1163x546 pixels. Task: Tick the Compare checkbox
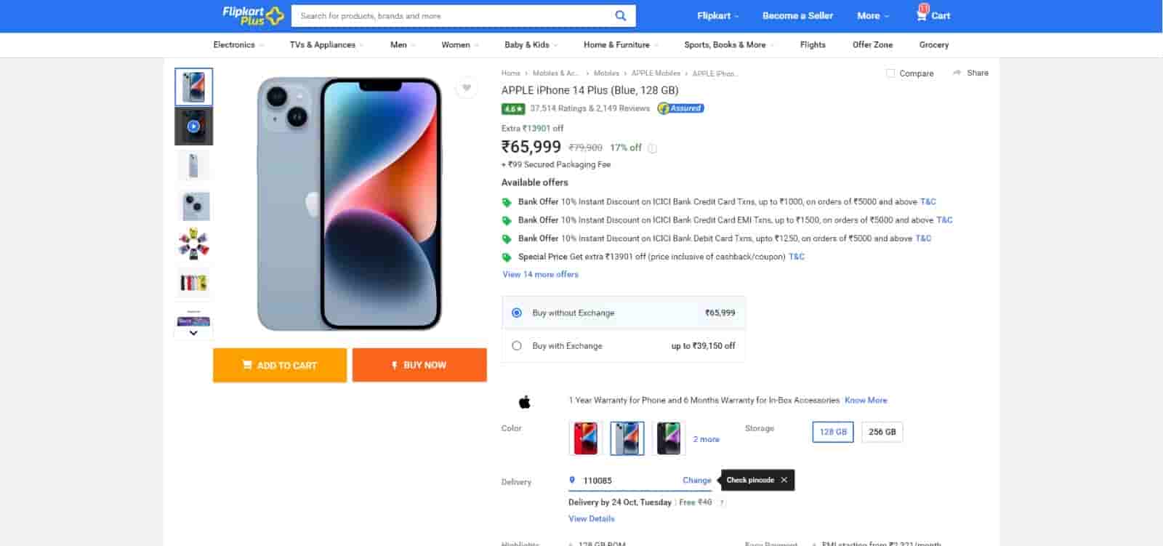(890, 73)
